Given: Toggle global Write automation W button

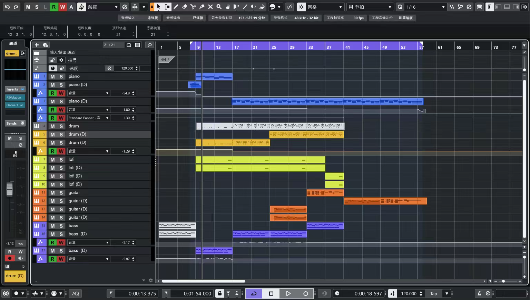Looking at the screenshot, I should (x=62, y=7).
